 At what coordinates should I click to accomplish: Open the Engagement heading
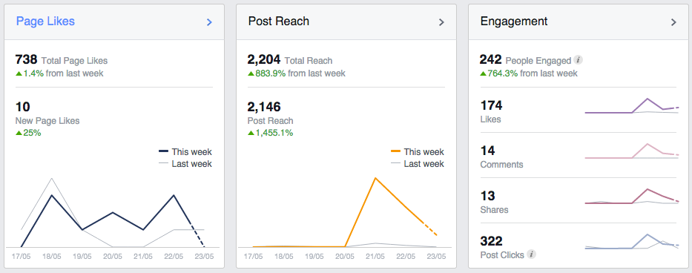[514, 22]
